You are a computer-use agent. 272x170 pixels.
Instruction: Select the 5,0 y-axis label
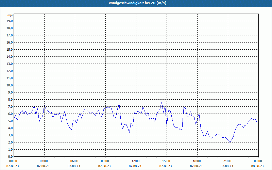pos(11,121)
